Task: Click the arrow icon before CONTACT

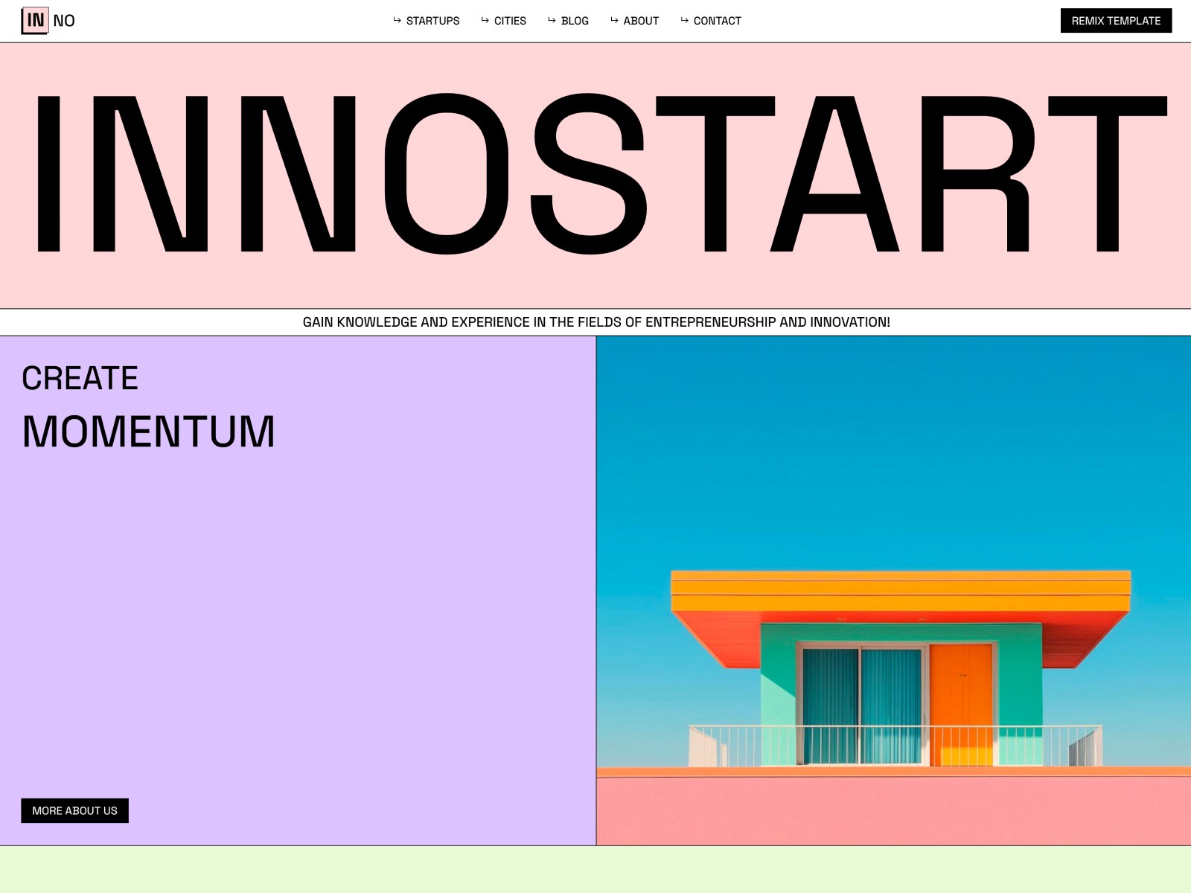Action: point(684,20)
